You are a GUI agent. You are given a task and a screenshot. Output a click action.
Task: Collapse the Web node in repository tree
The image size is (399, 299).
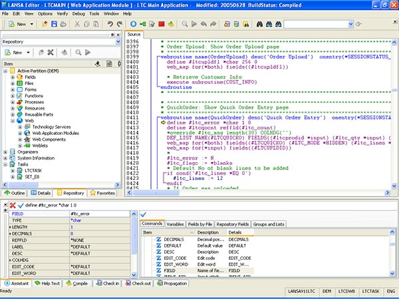13,120
